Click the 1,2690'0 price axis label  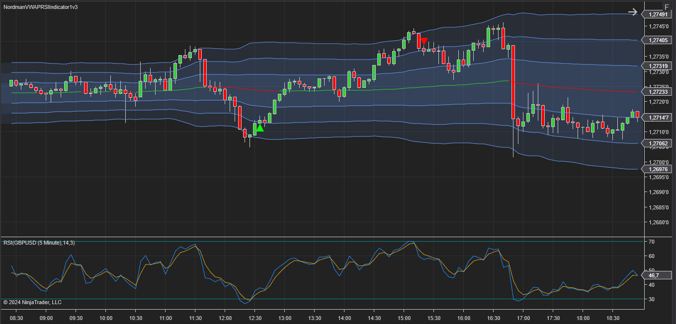[659, 193]
